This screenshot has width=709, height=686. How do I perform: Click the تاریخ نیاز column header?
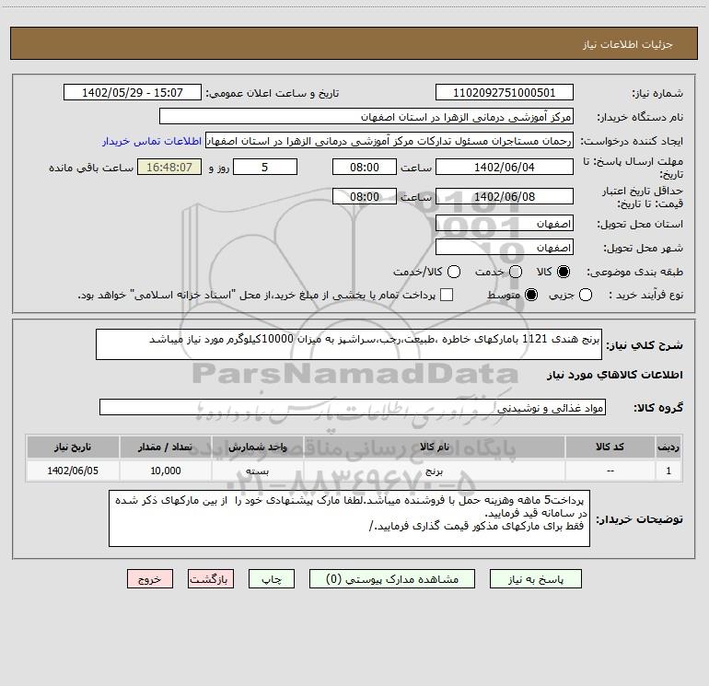point(73,448)
